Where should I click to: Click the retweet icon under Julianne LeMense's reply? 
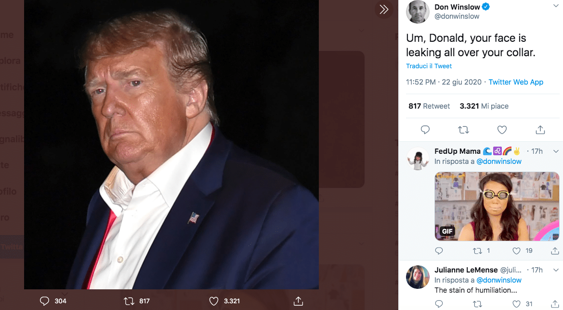[x=477, y=304]
